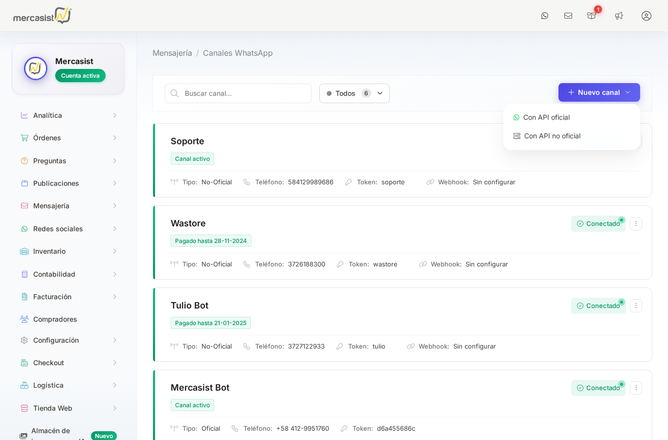Expand the Todos status filter dropdown
The height and width of the screenshot is (440, 668).
[355, 93]
